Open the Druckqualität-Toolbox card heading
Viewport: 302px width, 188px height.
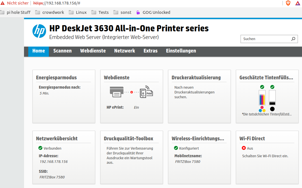[x=129, y=139]
